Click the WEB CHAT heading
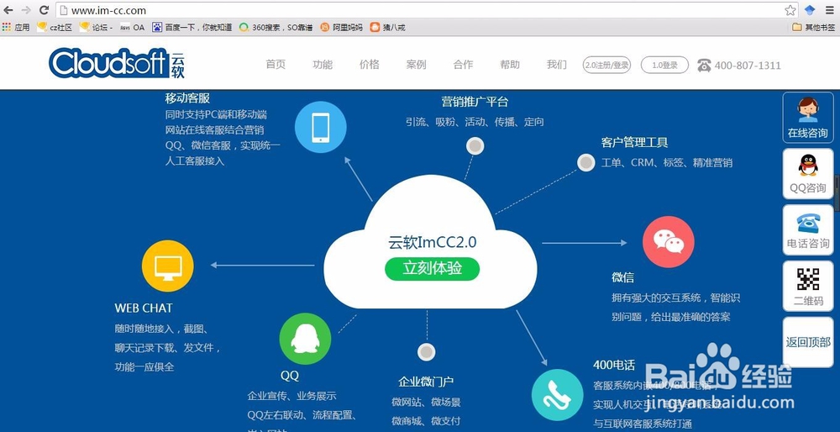 coord(144,308)
